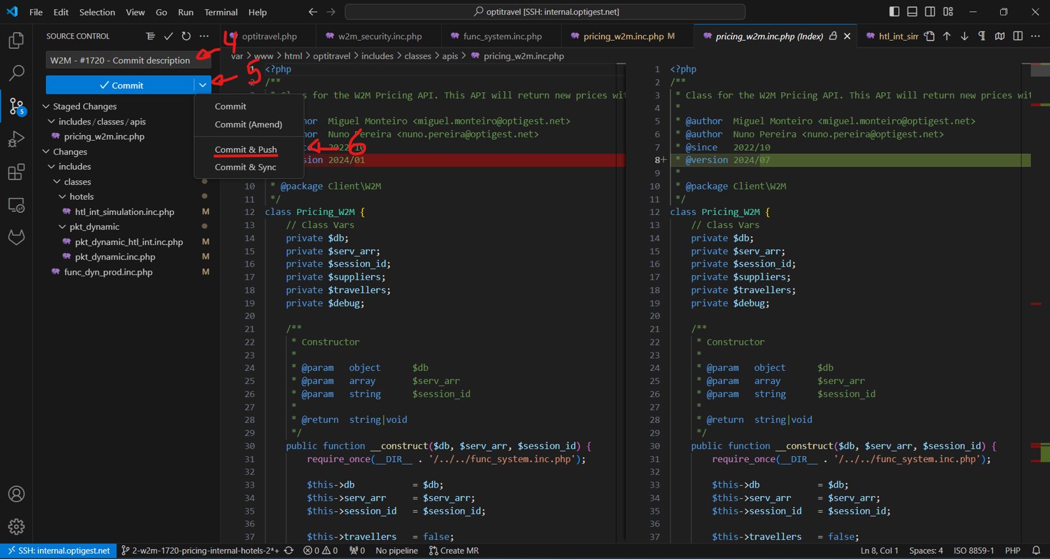Switch to the func_system.inc.php tab

click(x=502, y=36)
